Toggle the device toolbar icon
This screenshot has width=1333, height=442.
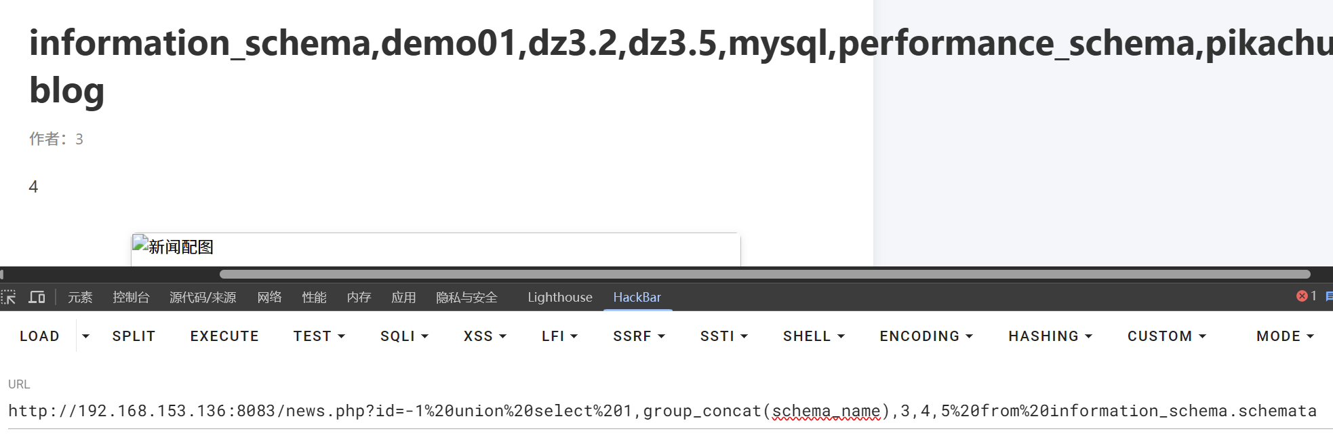37,297
